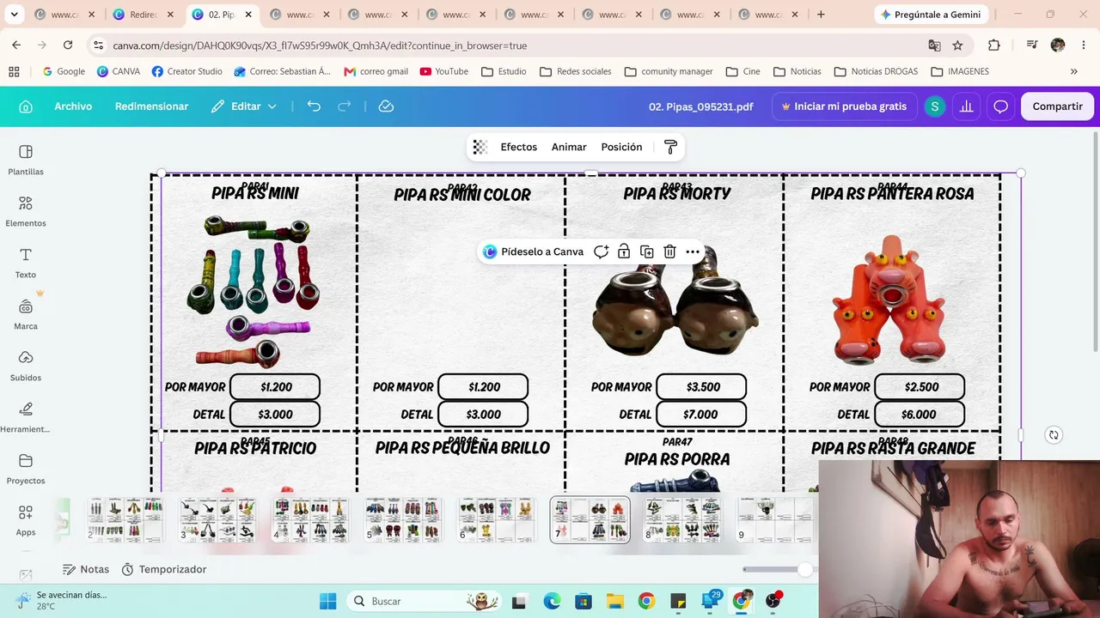
Task: Click the transparency checkerboard icon
Action: pos(480,147)
